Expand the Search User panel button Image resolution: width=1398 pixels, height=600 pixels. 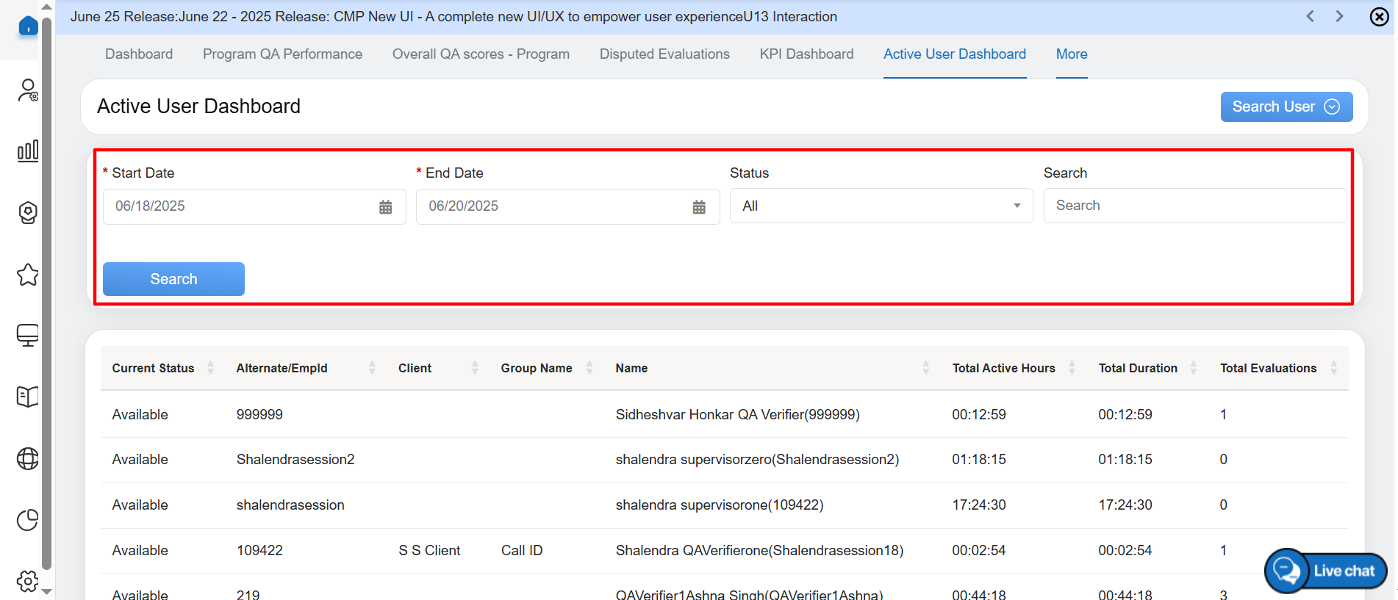tap(1286, 106)
